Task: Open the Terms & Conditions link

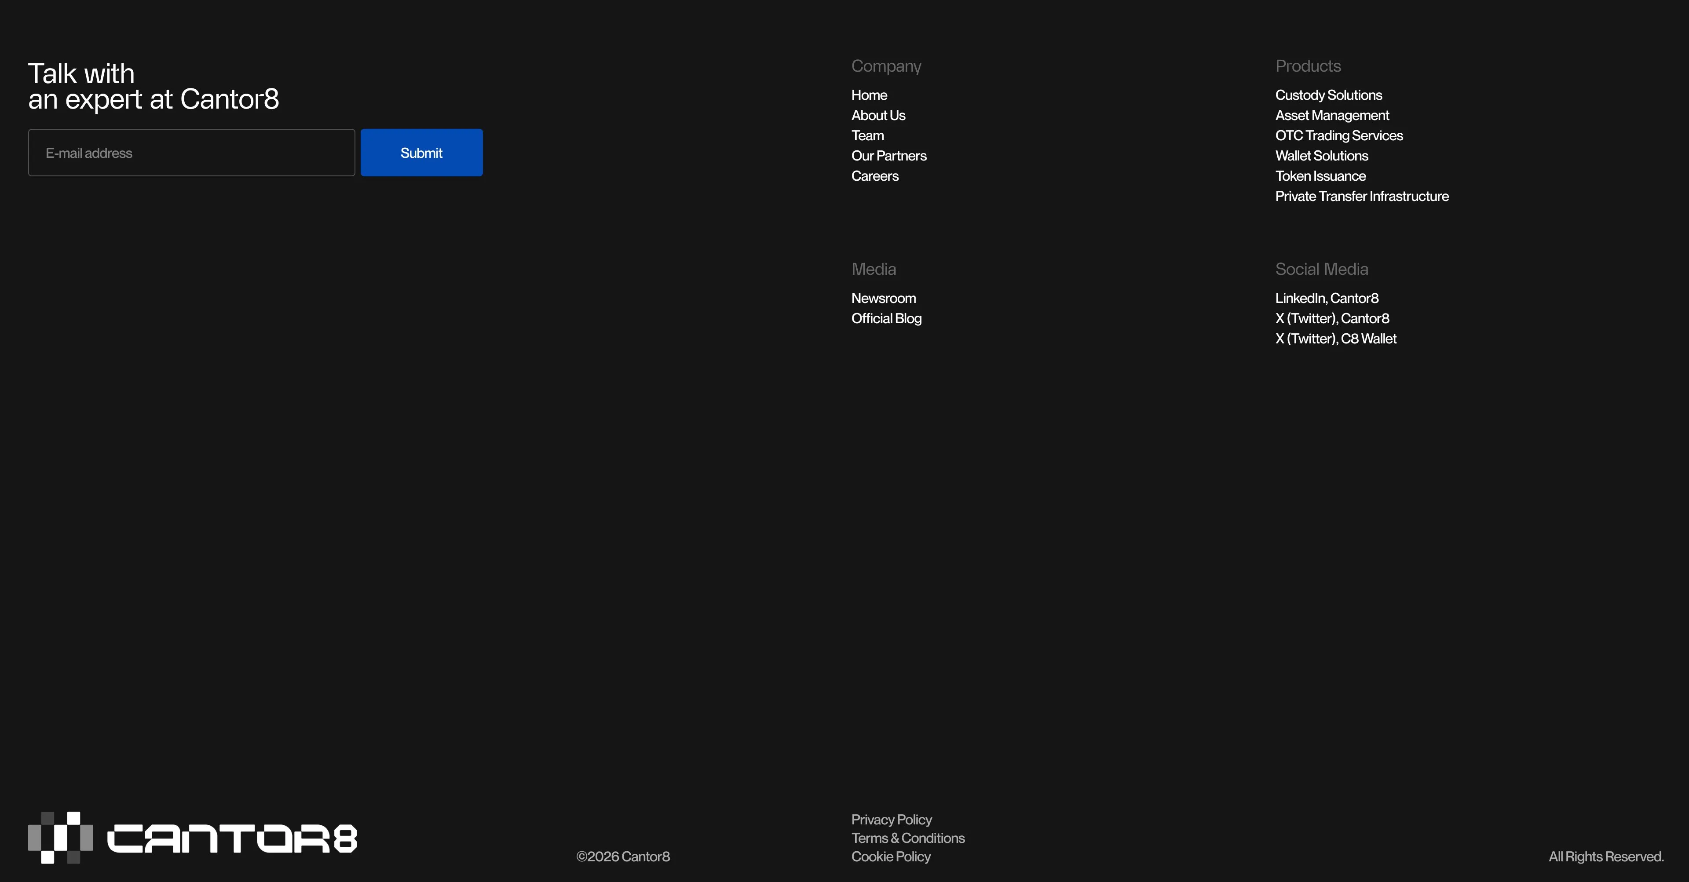Action: [907, 838]
